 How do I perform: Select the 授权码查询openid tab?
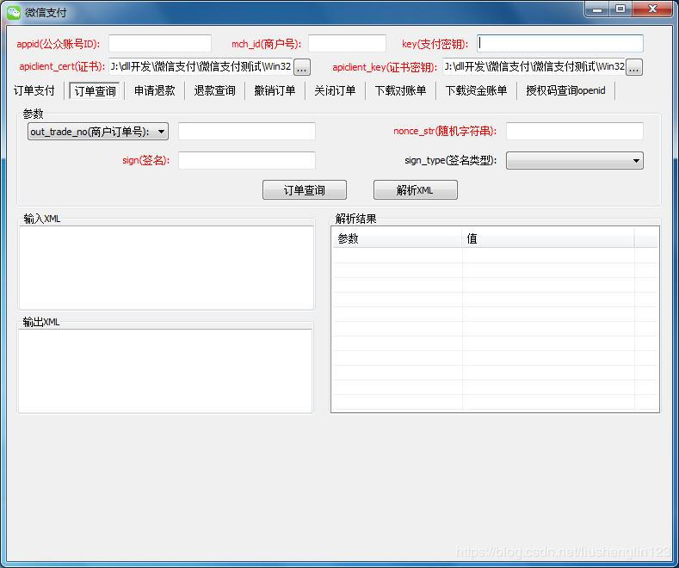click(x=565, y=90)
